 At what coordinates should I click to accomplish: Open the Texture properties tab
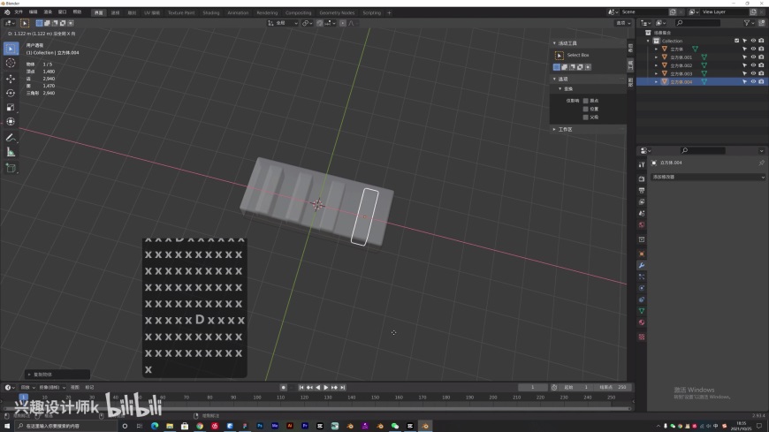tap(642, 337)
